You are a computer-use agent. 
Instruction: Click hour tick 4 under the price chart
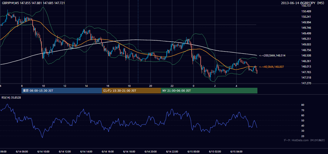point(236,86)
